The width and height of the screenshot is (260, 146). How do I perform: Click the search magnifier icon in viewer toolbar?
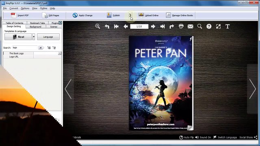point(199,26)
